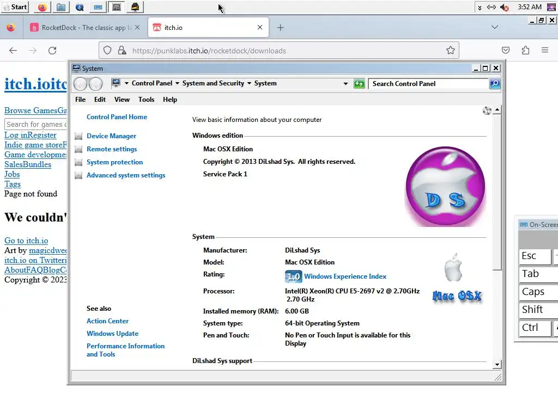Open the Firefox list-all-tabs dropdown

[x=494, y=27]
